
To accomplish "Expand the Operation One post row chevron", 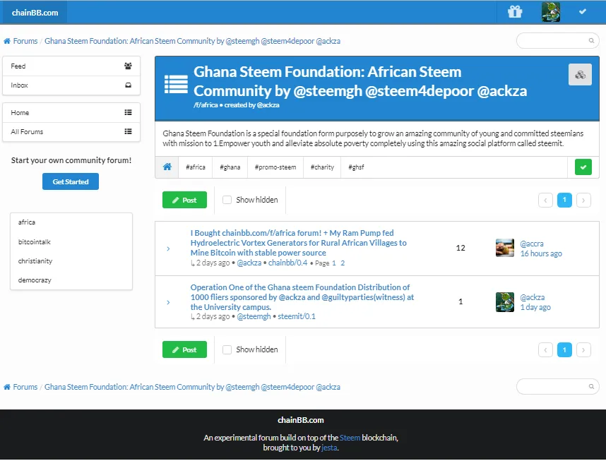I will click(x=168, y=302).
